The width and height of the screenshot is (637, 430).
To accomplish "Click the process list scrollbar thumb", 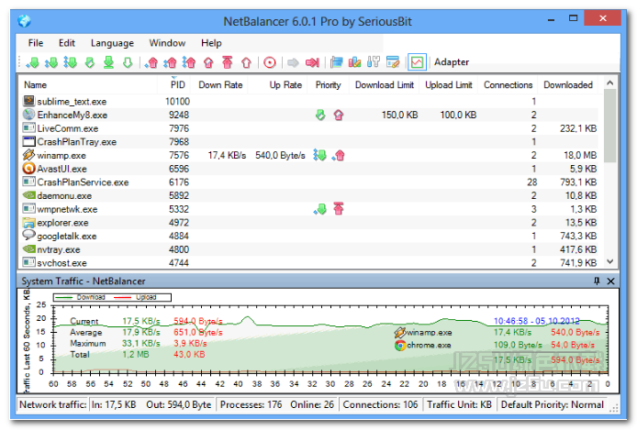I will click(x=609, y=126).
